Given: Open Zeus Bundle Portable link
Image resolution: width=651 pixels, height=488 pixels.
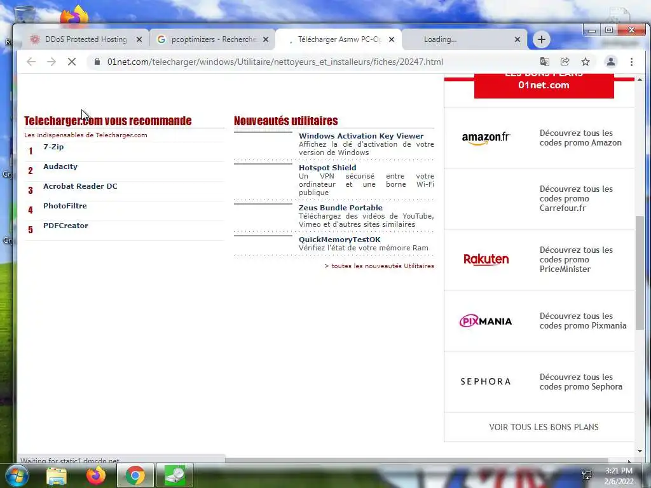Looking at the screenshot, I should pyautogui.click(x=341, y=208).
